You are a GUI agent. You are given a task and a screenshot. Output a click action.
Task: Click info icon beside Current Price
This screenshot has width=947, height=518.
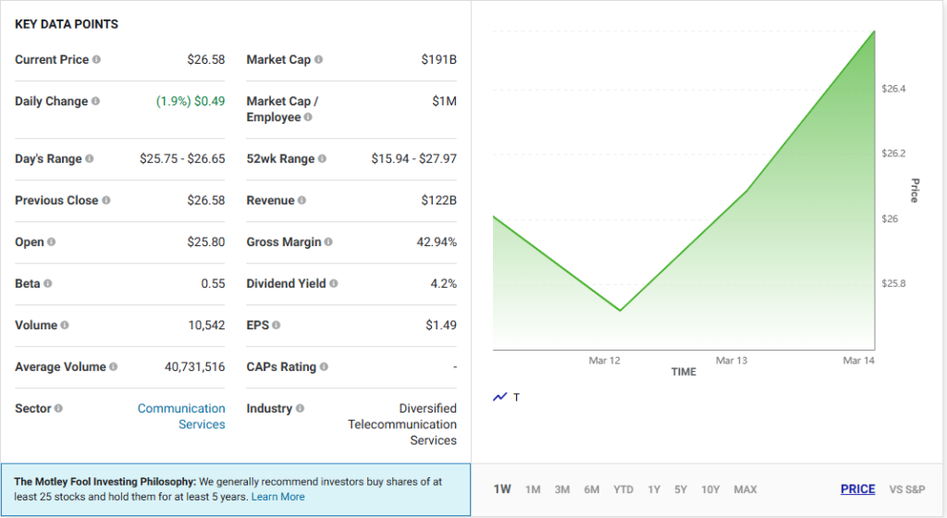click(x=96, y=59)
